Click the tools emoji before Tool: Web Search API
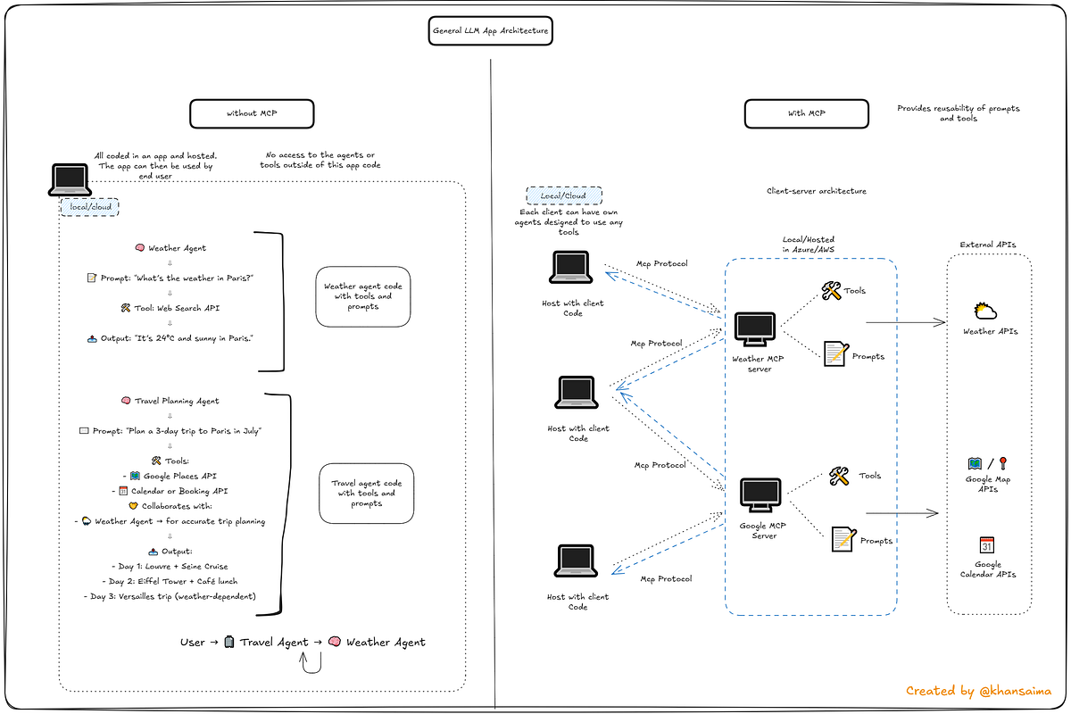Screen dimensions: 1071x714 click(126, 308)
